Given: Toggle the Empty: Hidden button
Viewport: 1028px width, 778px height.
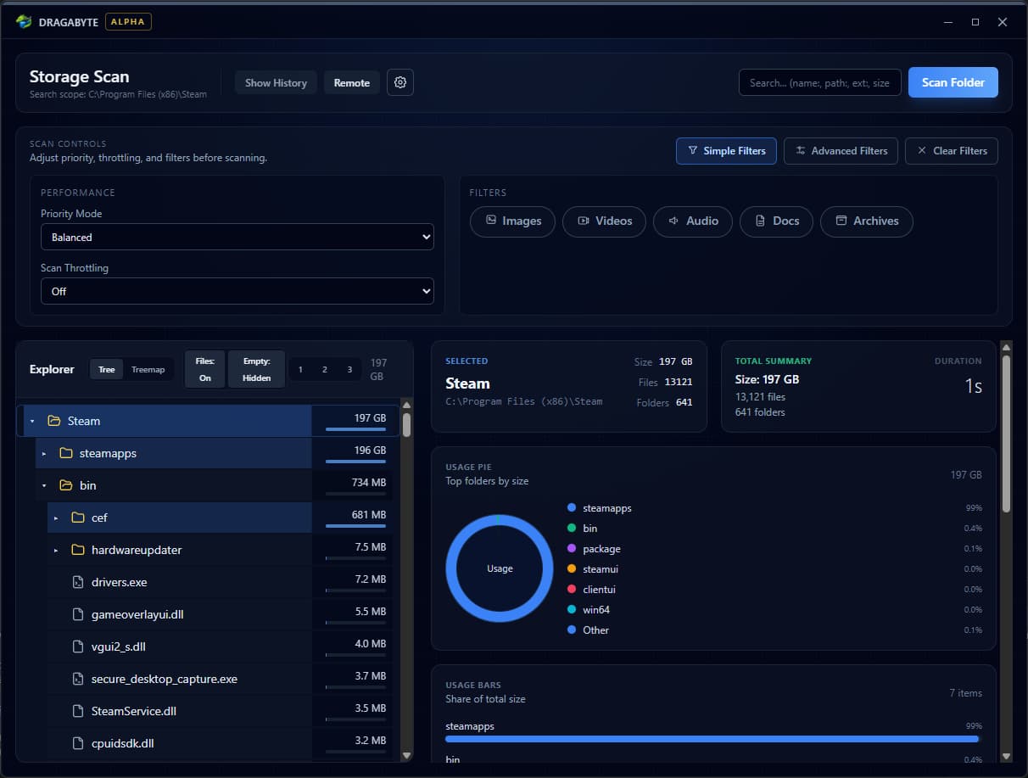Looking at the screenshot, I should [256, 369].
